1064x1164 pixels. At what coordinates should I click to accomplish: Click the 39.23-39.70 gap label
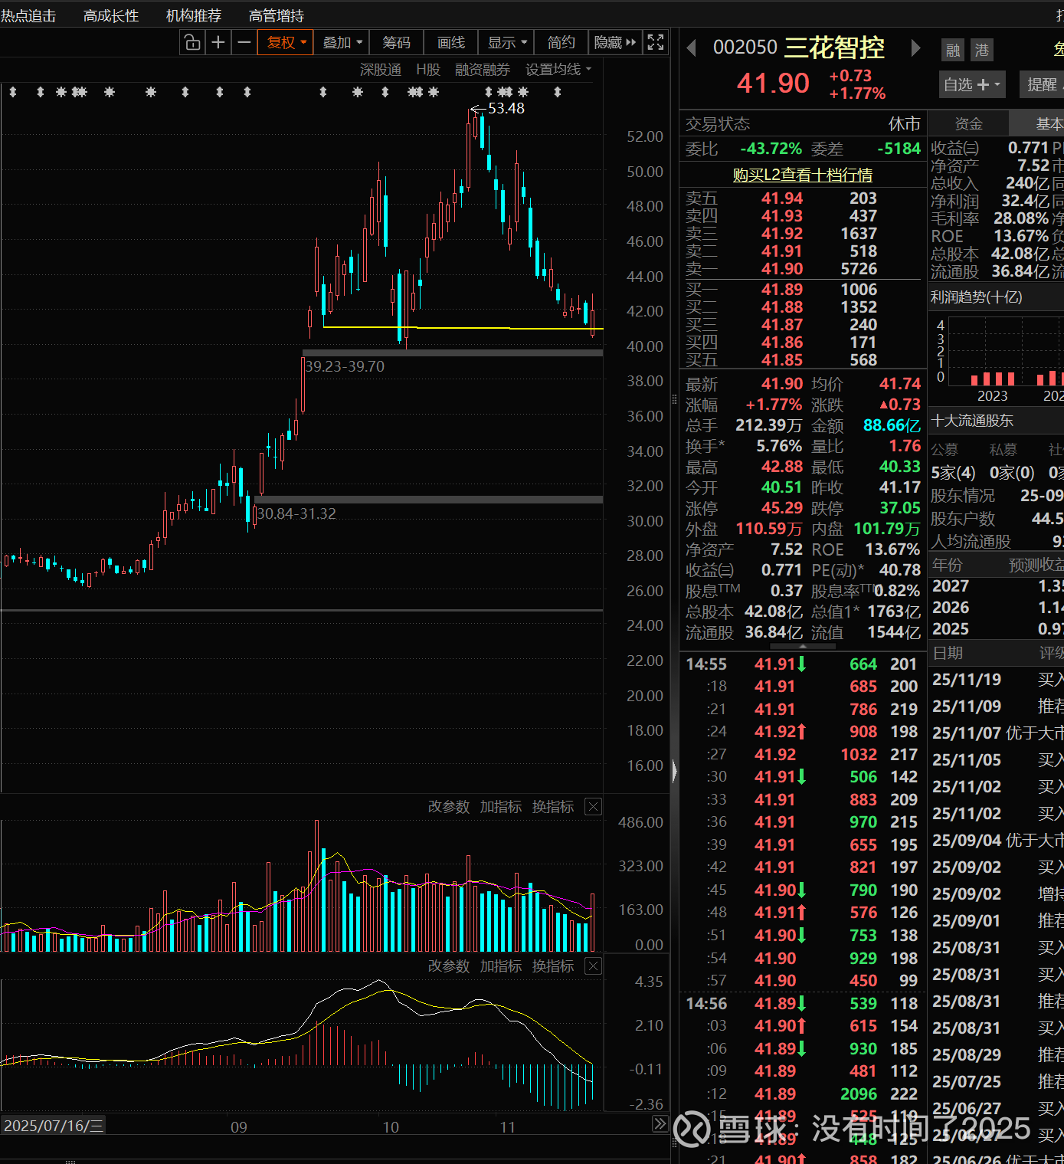pos(345,366)
